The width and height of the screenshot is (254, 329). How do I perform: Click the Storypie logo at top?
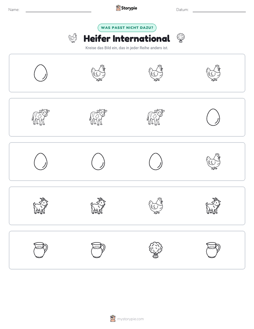pos(126,8)
